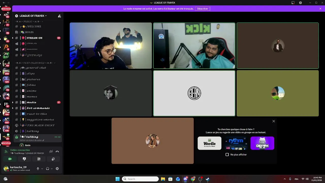The image size is (325, 183).
Task: Open user settings gear
Action: [57, 169]
